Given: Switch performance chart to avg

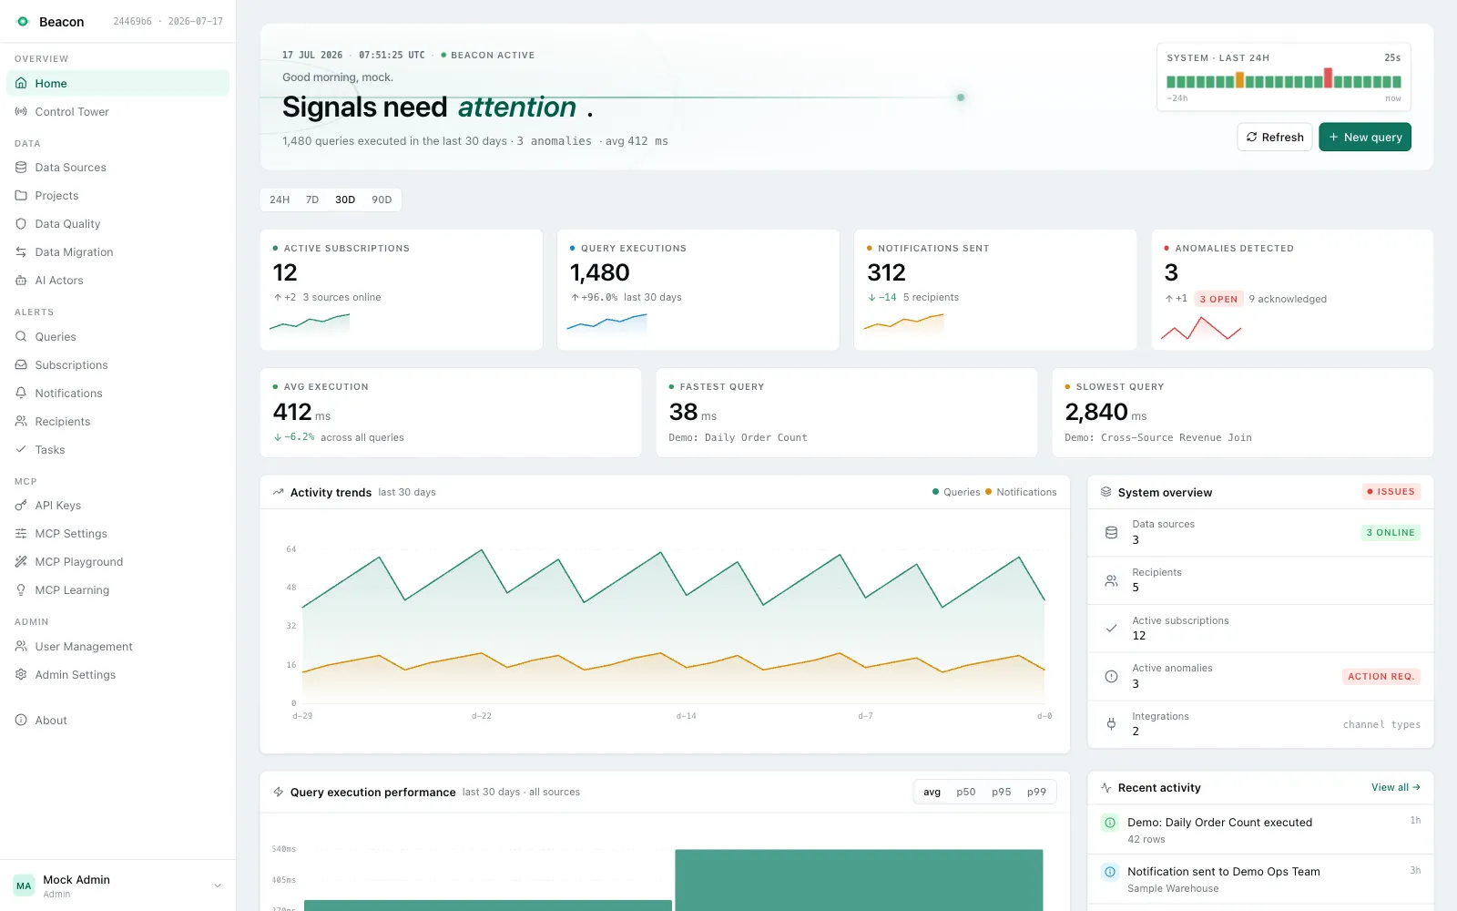Looking at the screenshot, I should point(932,792).
